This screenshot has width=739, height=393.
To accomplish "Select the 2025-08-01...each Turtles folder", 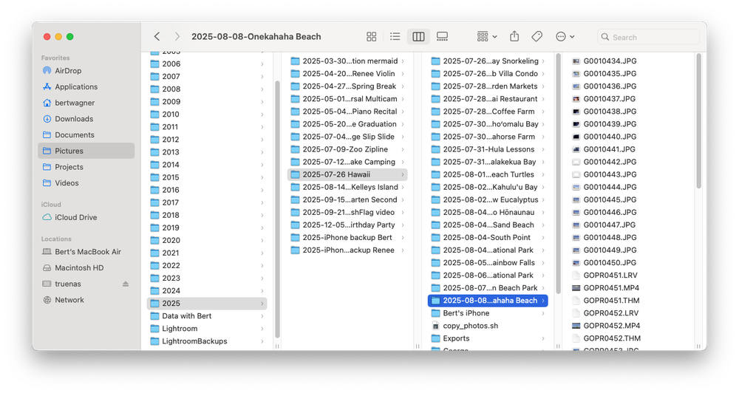I will coord(488,174).
